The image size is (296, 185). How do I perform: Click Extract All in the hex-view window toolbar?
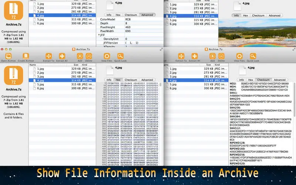(x=62, y=57)
